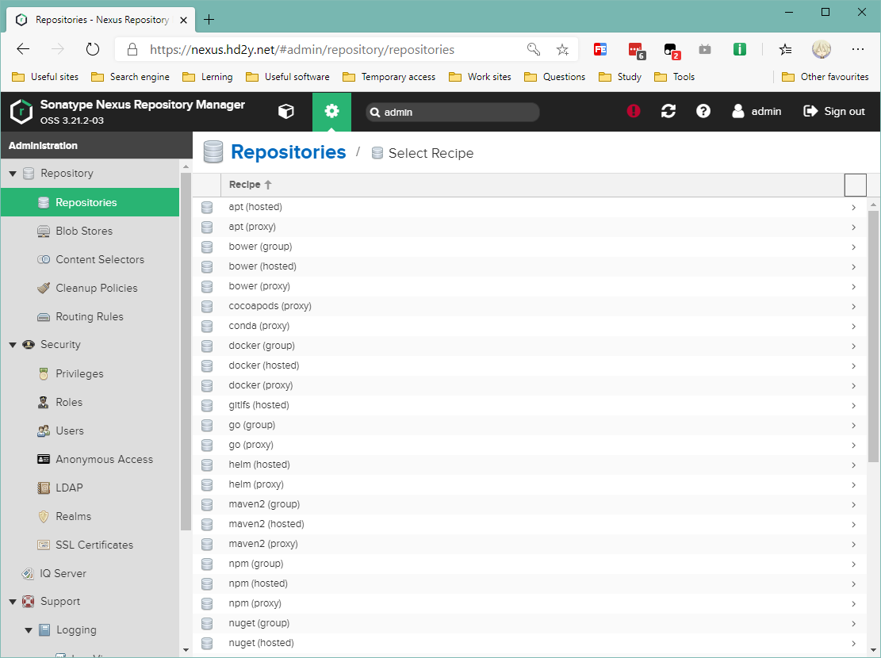The image size is (881, 658).
Task: Open LDAP in sidebar
Action: [68, 488]
